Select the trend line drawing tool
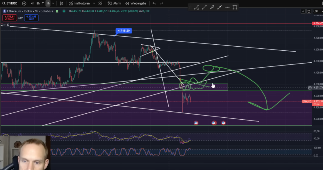 (x=204, y=8)
